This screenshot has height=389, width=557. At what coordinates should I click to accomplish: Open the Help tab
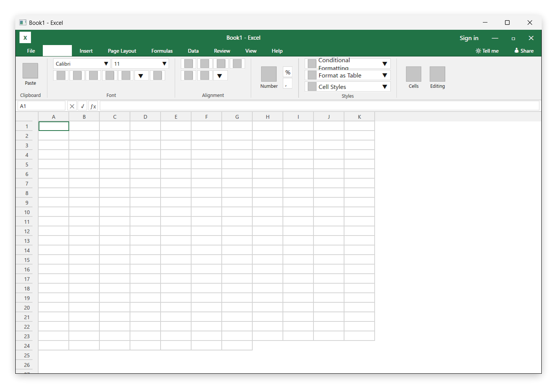(x=277, y=51)
